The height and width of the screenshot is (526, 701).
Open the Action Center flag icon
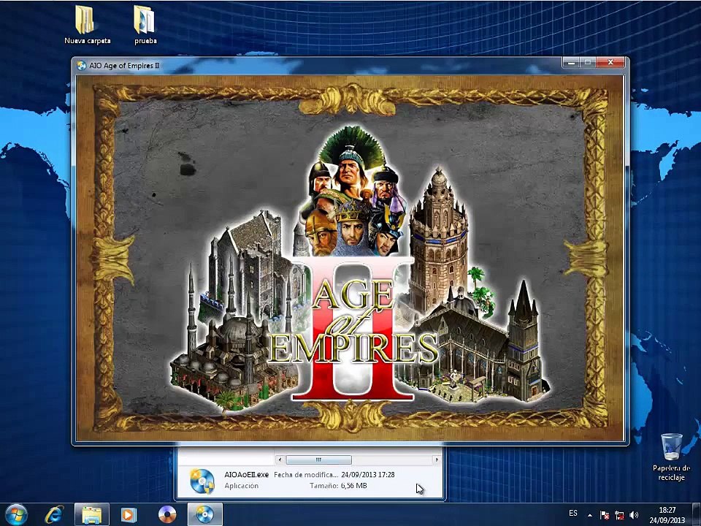tap(604, 515)
